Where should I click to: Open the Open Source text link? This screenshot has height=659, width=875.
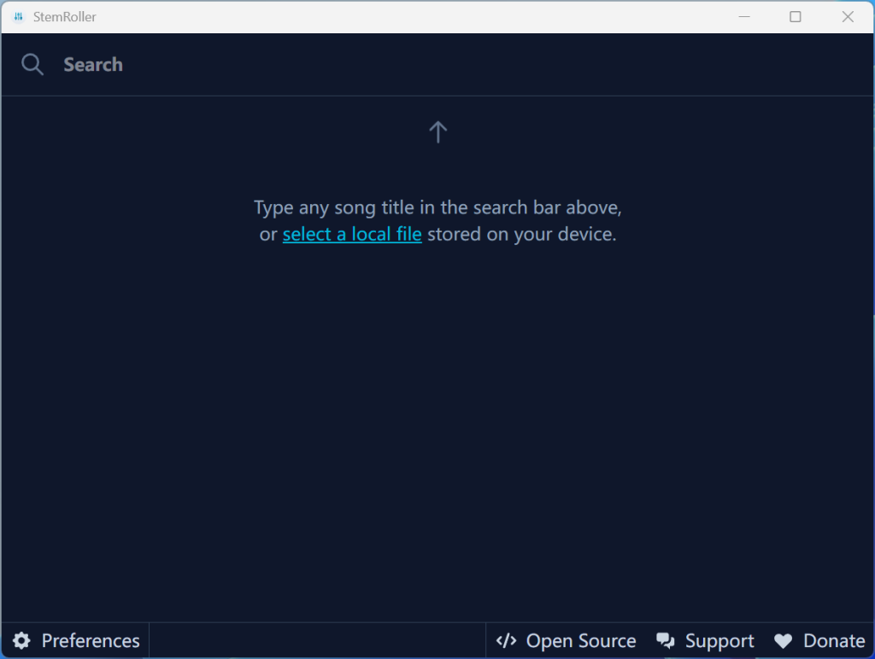tap(581, 641)
